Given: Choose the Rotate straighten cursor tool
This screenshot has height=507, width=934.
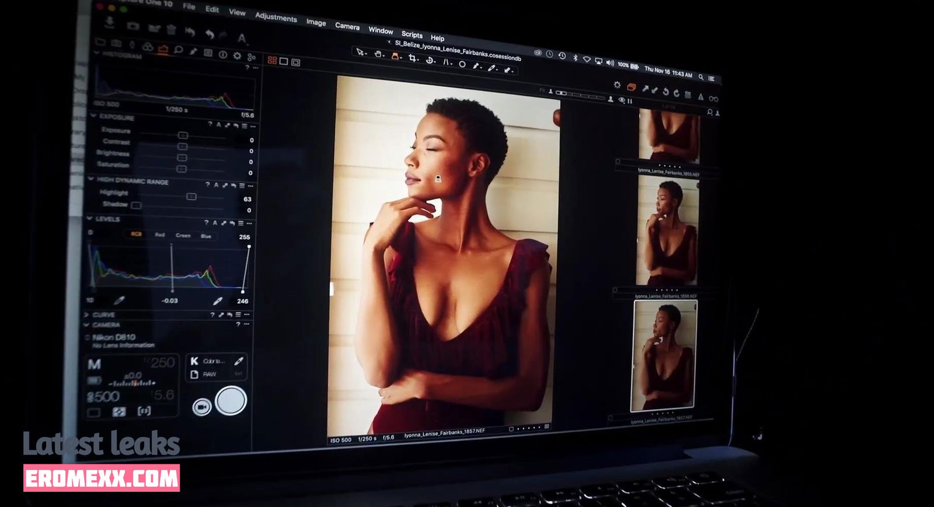Looking at the screenshot, I should click(x=430, y=60).
